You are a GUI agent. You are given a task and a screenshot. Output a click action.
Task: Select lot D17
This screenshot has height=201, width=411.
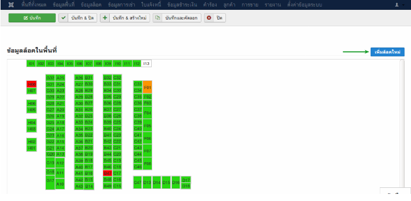[186, 180]
